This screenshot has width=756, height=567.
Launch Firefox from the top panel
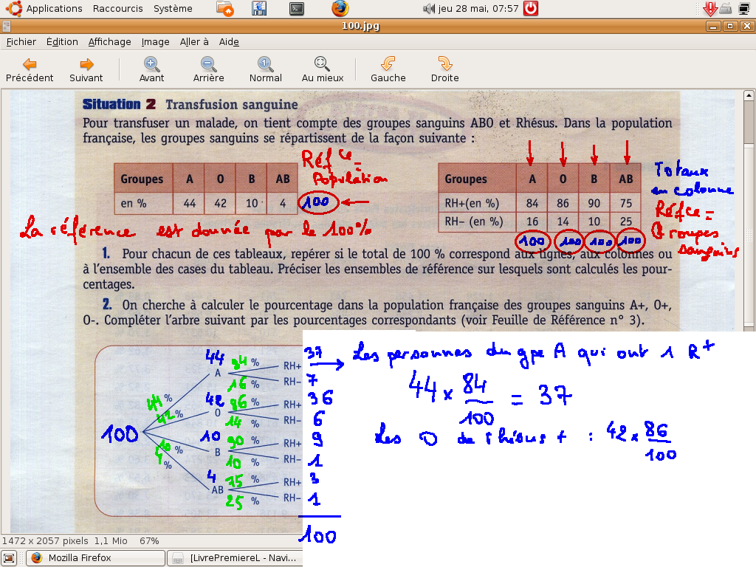point(339,9)
